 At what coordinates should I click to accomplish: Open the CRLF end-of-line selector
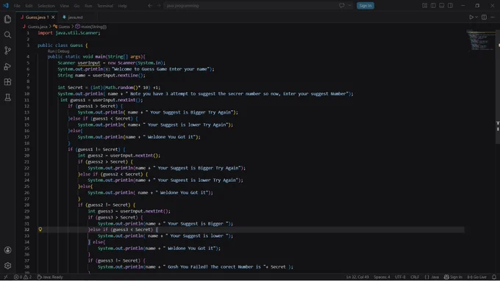[415, 277]
